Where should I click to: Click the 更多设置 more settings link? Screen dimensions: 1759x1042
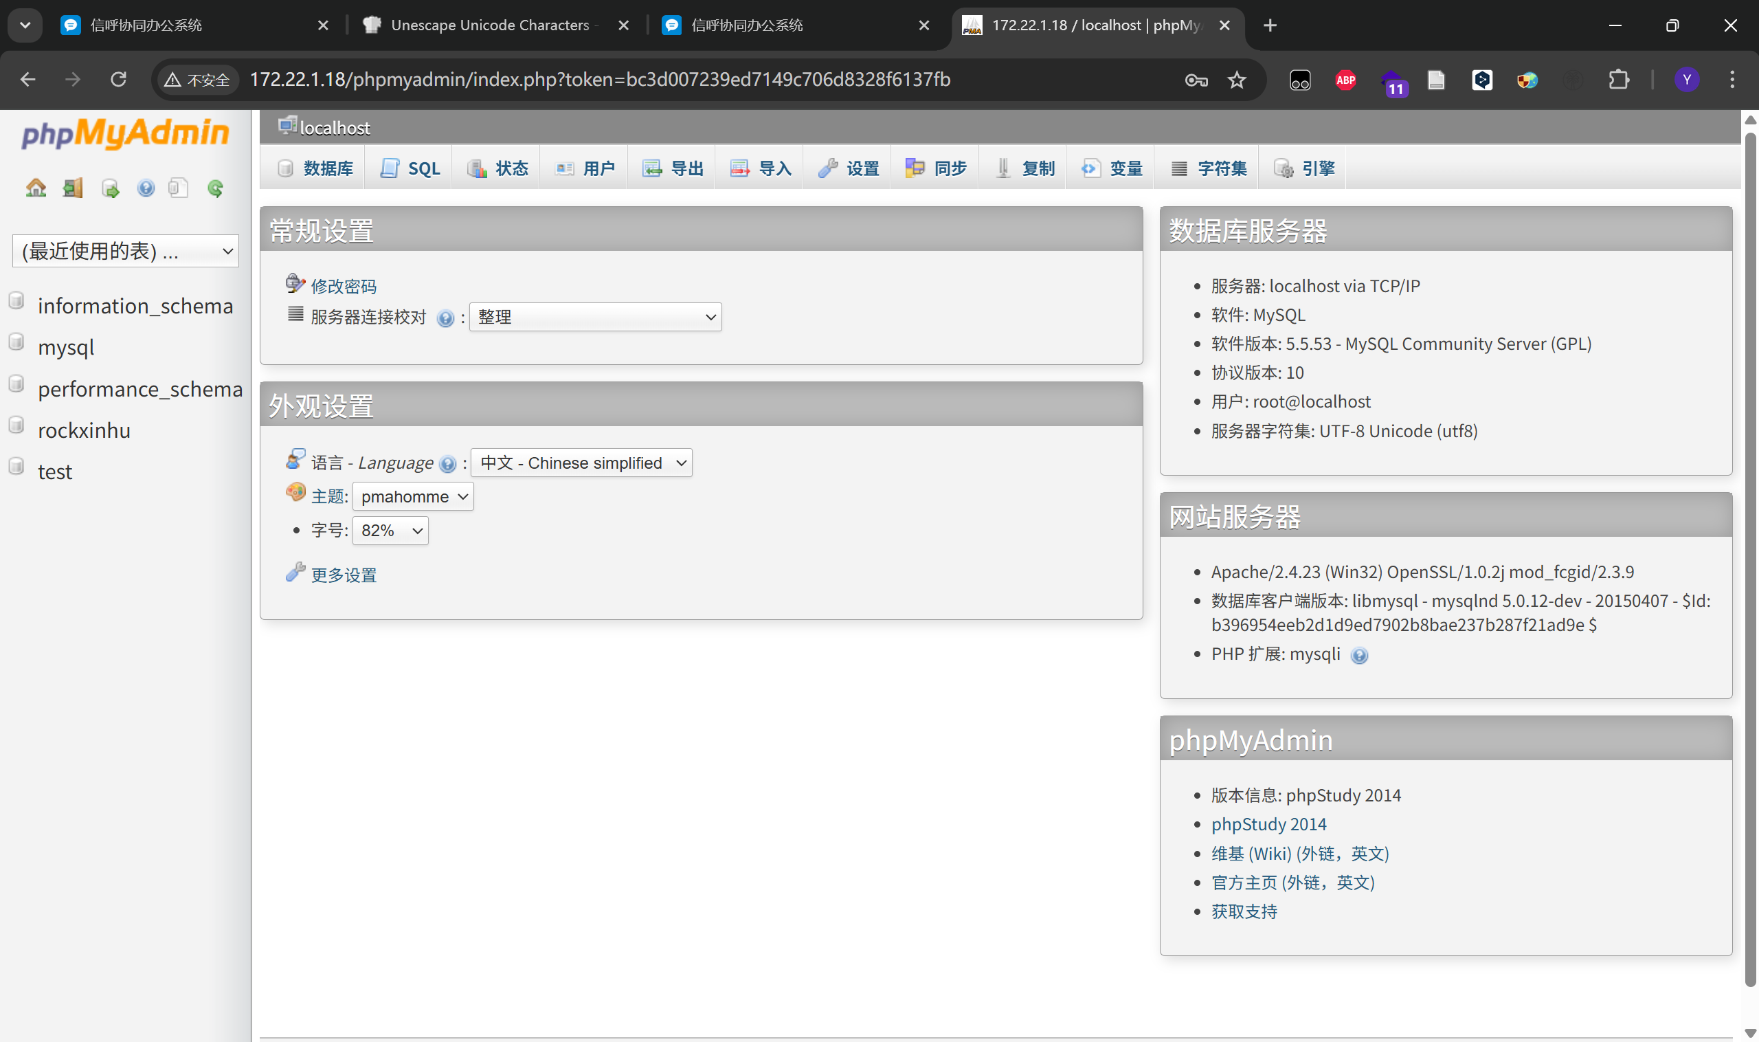pyautogui.click(x=344, y=575)
